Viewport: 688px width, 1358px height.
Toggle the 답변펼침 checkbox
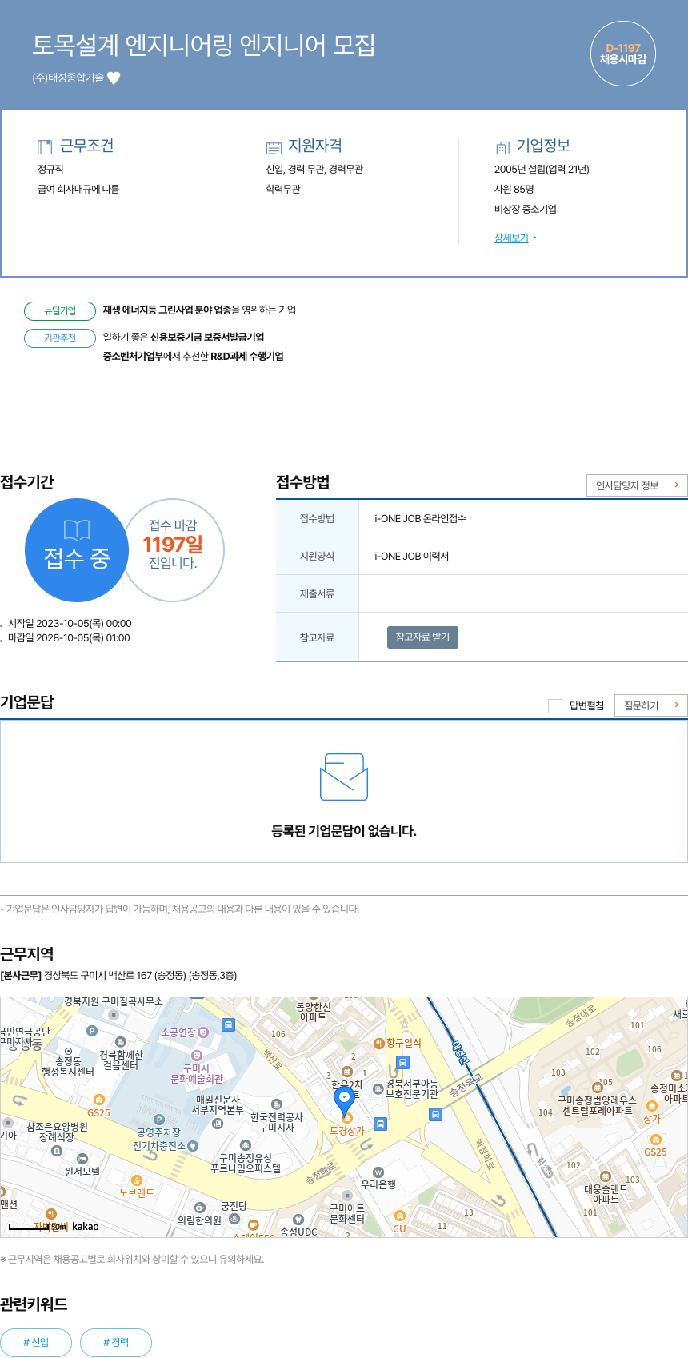click(555, 705)
